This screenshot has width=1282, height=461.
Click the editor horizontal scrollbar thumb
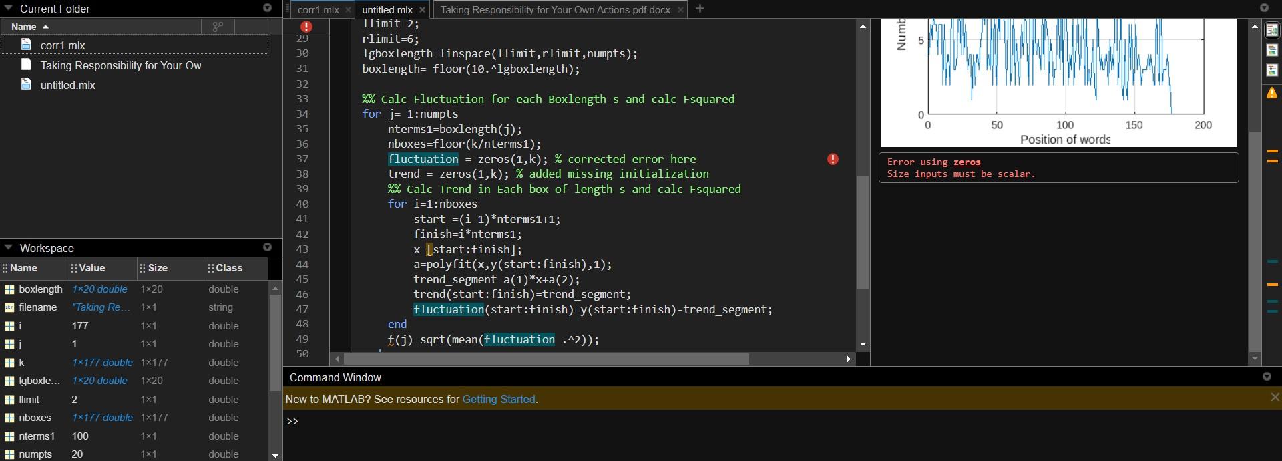tap(546, 359)
